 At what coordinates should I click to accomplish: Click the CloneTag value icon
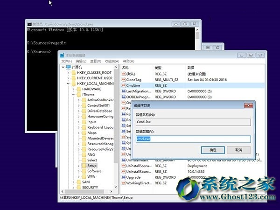124,79
